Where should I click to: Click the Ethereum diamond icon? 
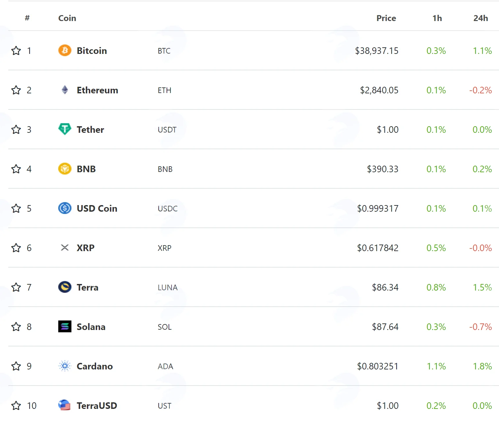65,90
